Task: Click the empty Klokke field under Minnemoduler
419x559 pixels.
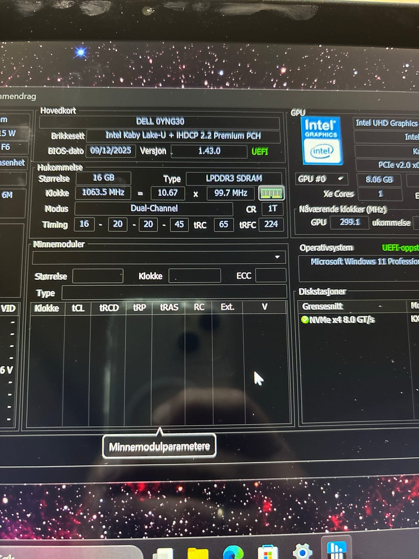Action: [195, 276]
